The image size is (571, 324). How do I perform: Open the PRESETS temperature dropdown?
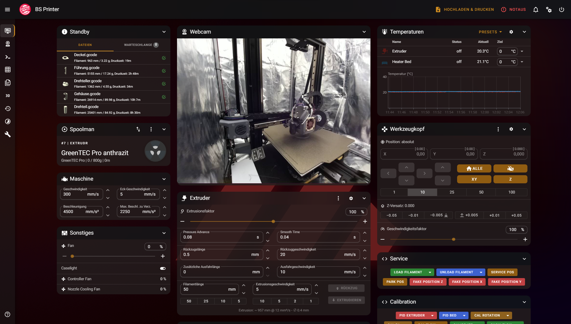490,32
